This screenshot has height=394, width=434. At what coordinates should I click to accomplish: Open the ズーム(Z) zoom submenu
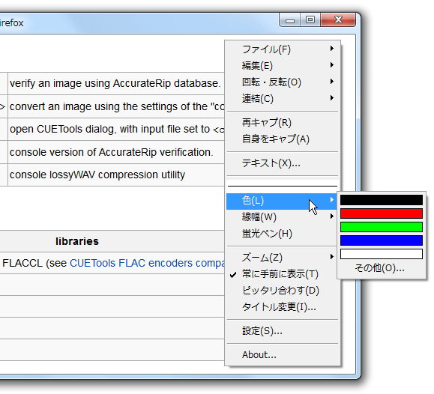tap(282, 258)
